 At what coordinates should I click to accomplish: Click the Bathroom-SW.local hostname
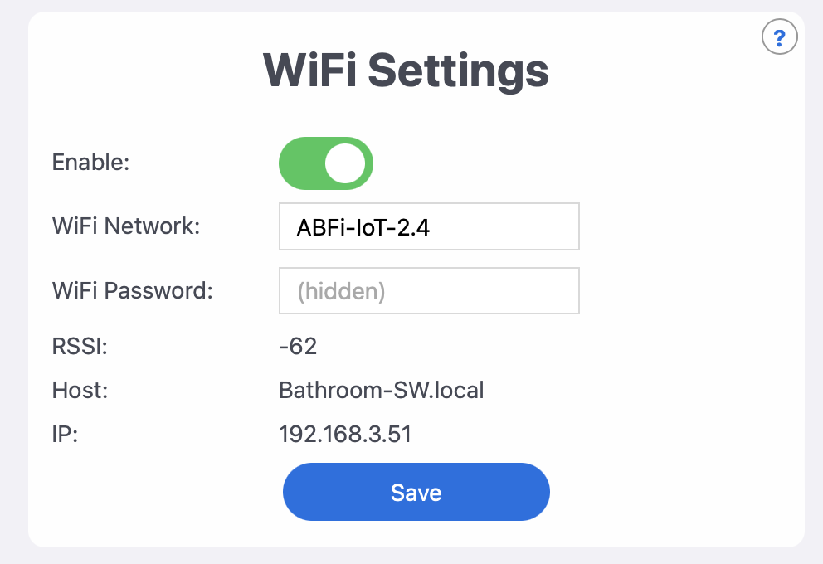tap(381, 390)
